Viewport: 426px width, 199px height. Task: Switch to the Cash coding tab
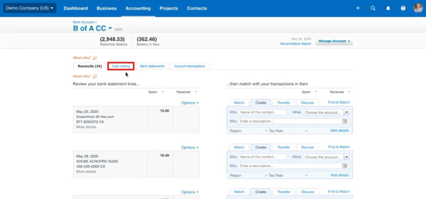point(121,66)
